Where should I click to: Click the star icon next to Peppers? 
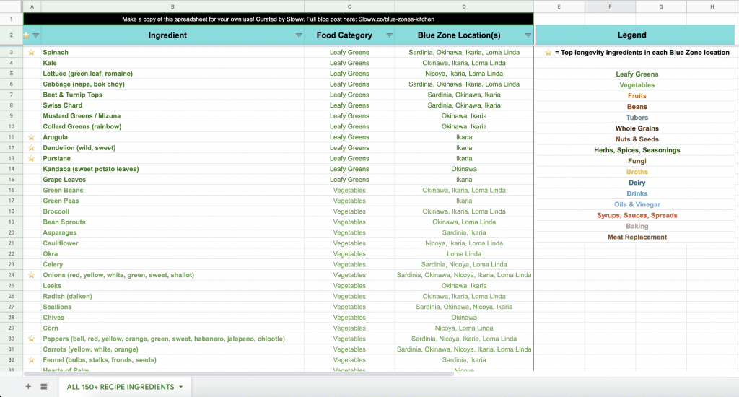(x=31, y=339)
